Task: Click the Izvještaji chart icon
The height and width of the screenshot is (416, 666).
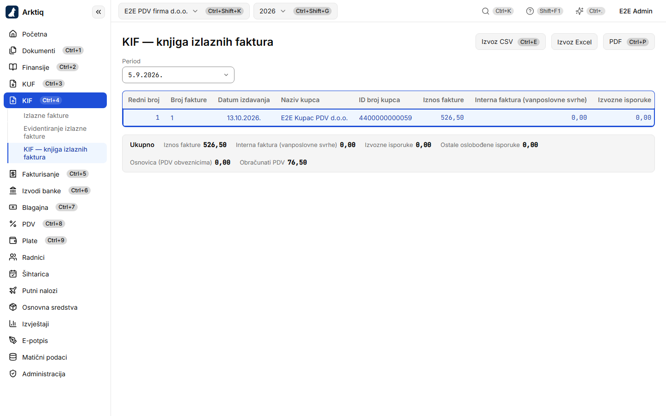Action: click(13, 324)
